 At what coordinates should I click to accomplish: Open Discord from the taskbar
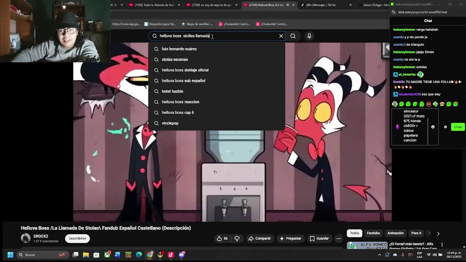(182, 255)
